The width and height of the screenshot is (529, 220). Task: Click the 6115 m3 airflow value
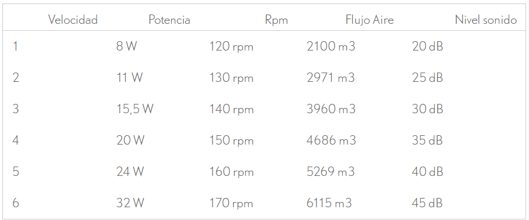click(329, 203)
